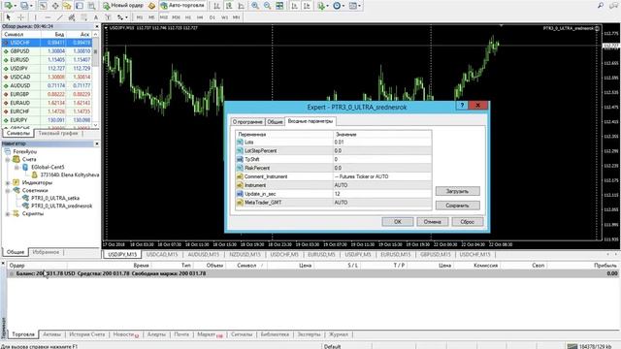Toggle chart auto scroll icon

[x=295, y=6]
